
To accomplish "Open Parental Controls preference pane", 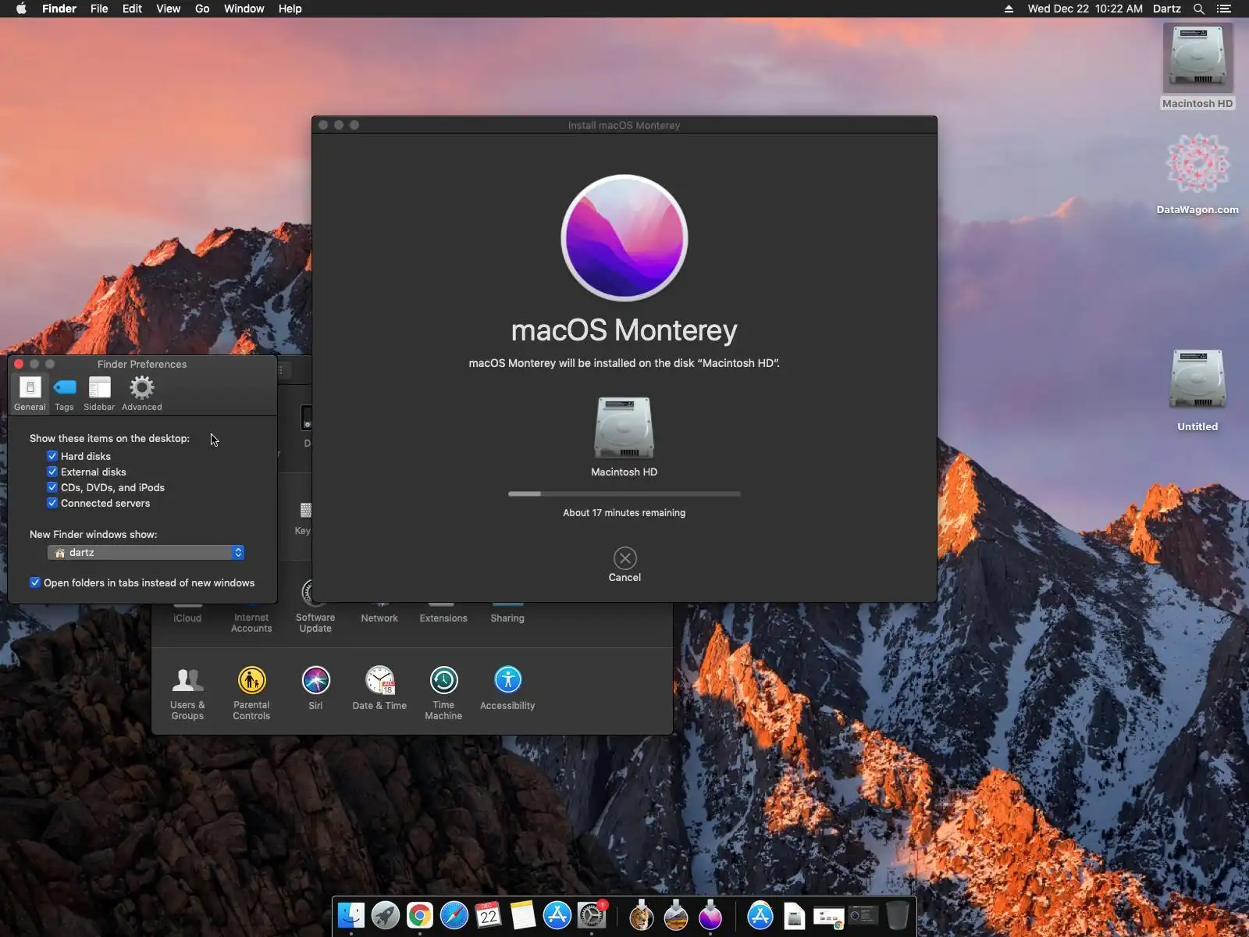I will coord(251,693).
